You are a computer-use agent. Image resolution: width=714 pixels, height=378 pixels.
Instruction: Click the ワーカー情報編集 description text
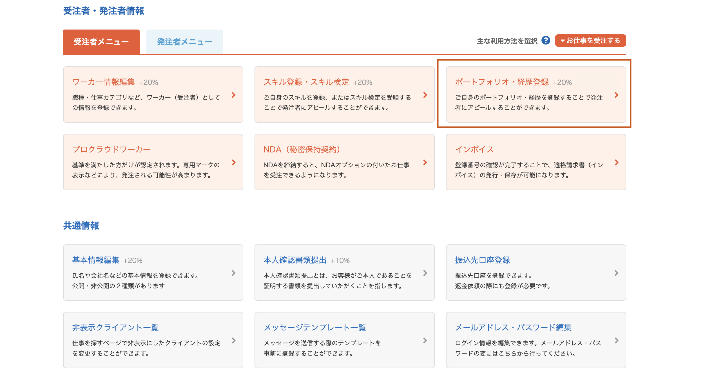[x=146, y=102]
